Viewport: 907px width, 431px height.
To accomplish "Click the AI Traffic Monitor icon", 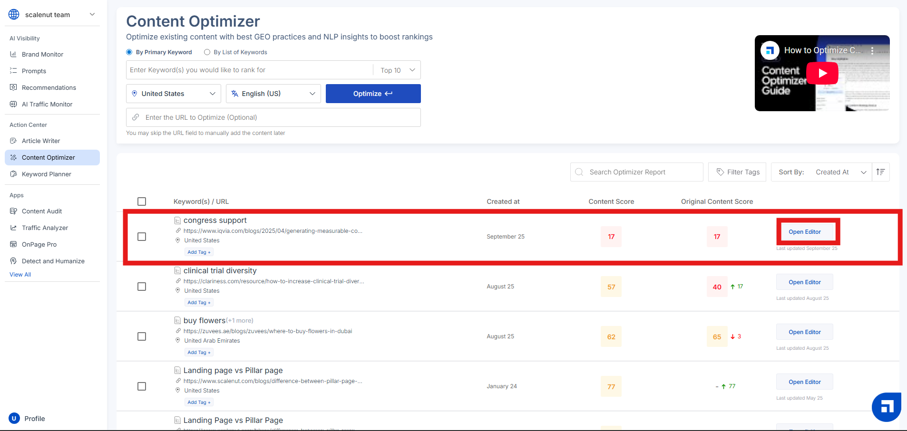I will [13, 104].
